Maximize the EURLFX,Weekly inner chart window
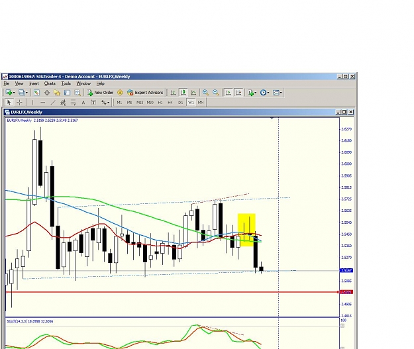Screen dimensions: 414x349 click(x=344, y=112)
